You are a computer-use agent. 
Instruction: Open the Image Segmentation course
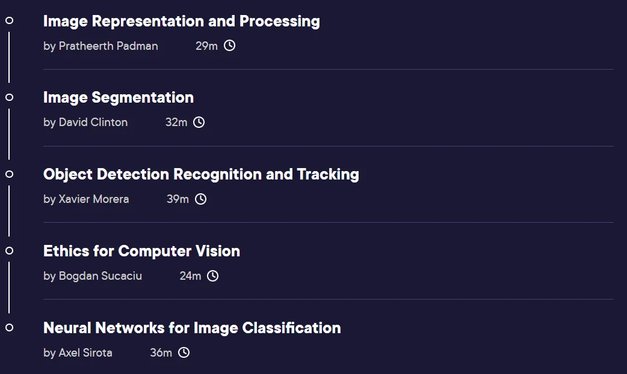pos(119,98)
